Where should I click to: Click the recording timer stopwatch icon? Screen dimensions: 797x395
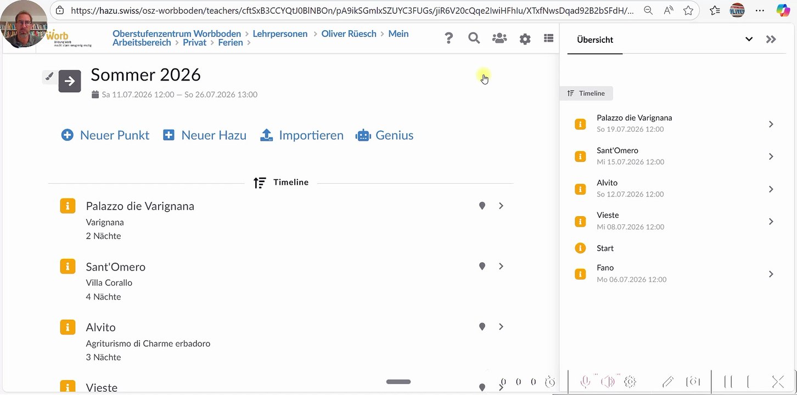pos(550,382)
